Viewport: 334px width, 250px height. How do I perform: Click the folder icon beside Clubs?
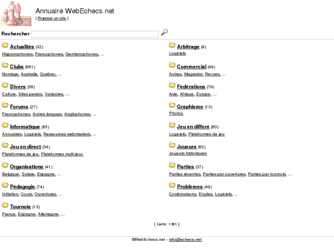(5, 65)
